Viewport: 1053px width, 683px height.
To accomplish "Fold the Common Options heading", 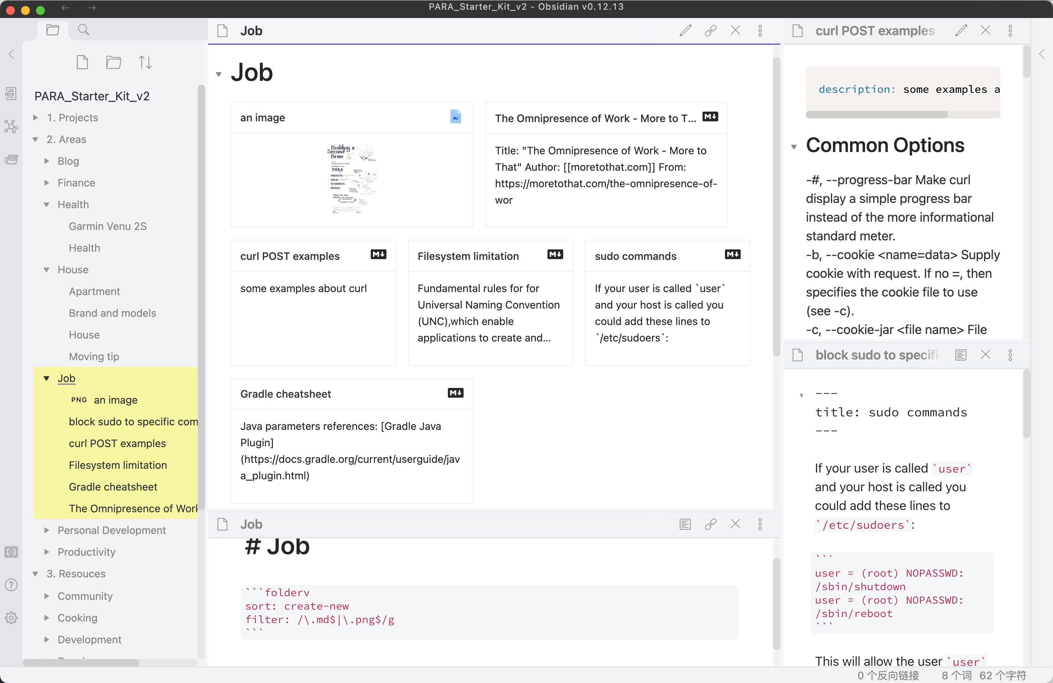I will click(794, 147).
